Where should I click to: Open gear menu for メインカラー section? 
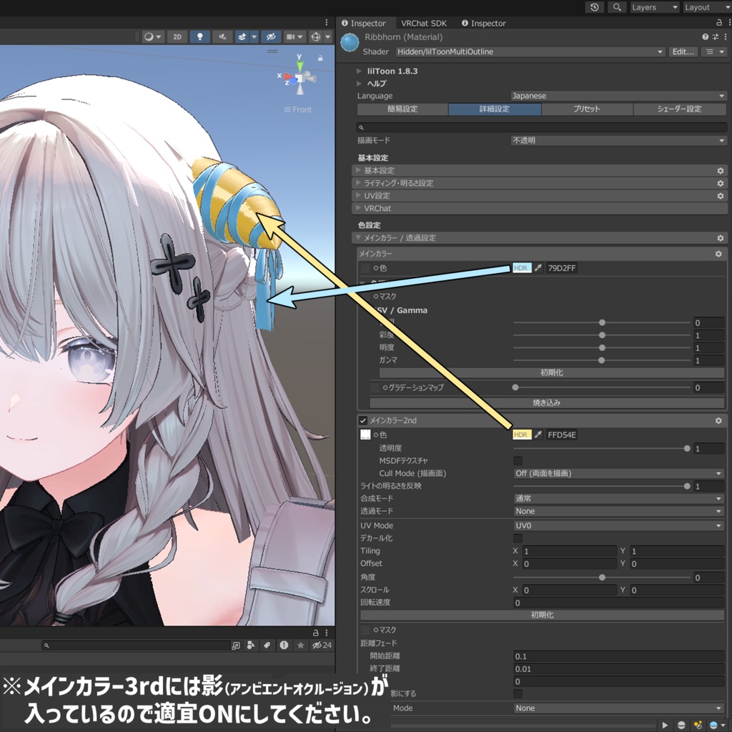718,254
